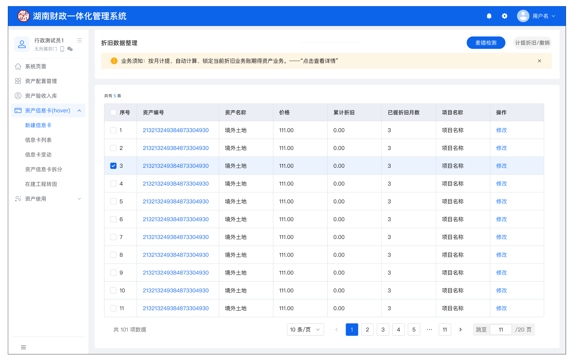Click the list icon beside 行政测试员1
582x363 pixels.
click(x=79, y=40)
